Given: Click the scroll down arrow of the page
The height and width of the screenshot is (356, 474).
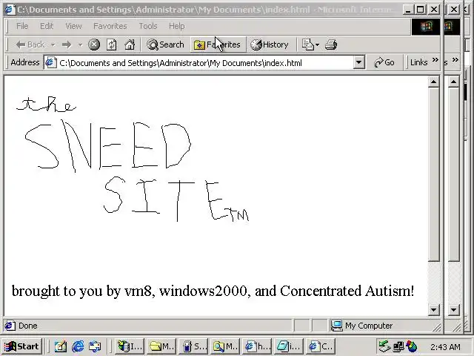Looking at the screenshot, I should (433, 310).
